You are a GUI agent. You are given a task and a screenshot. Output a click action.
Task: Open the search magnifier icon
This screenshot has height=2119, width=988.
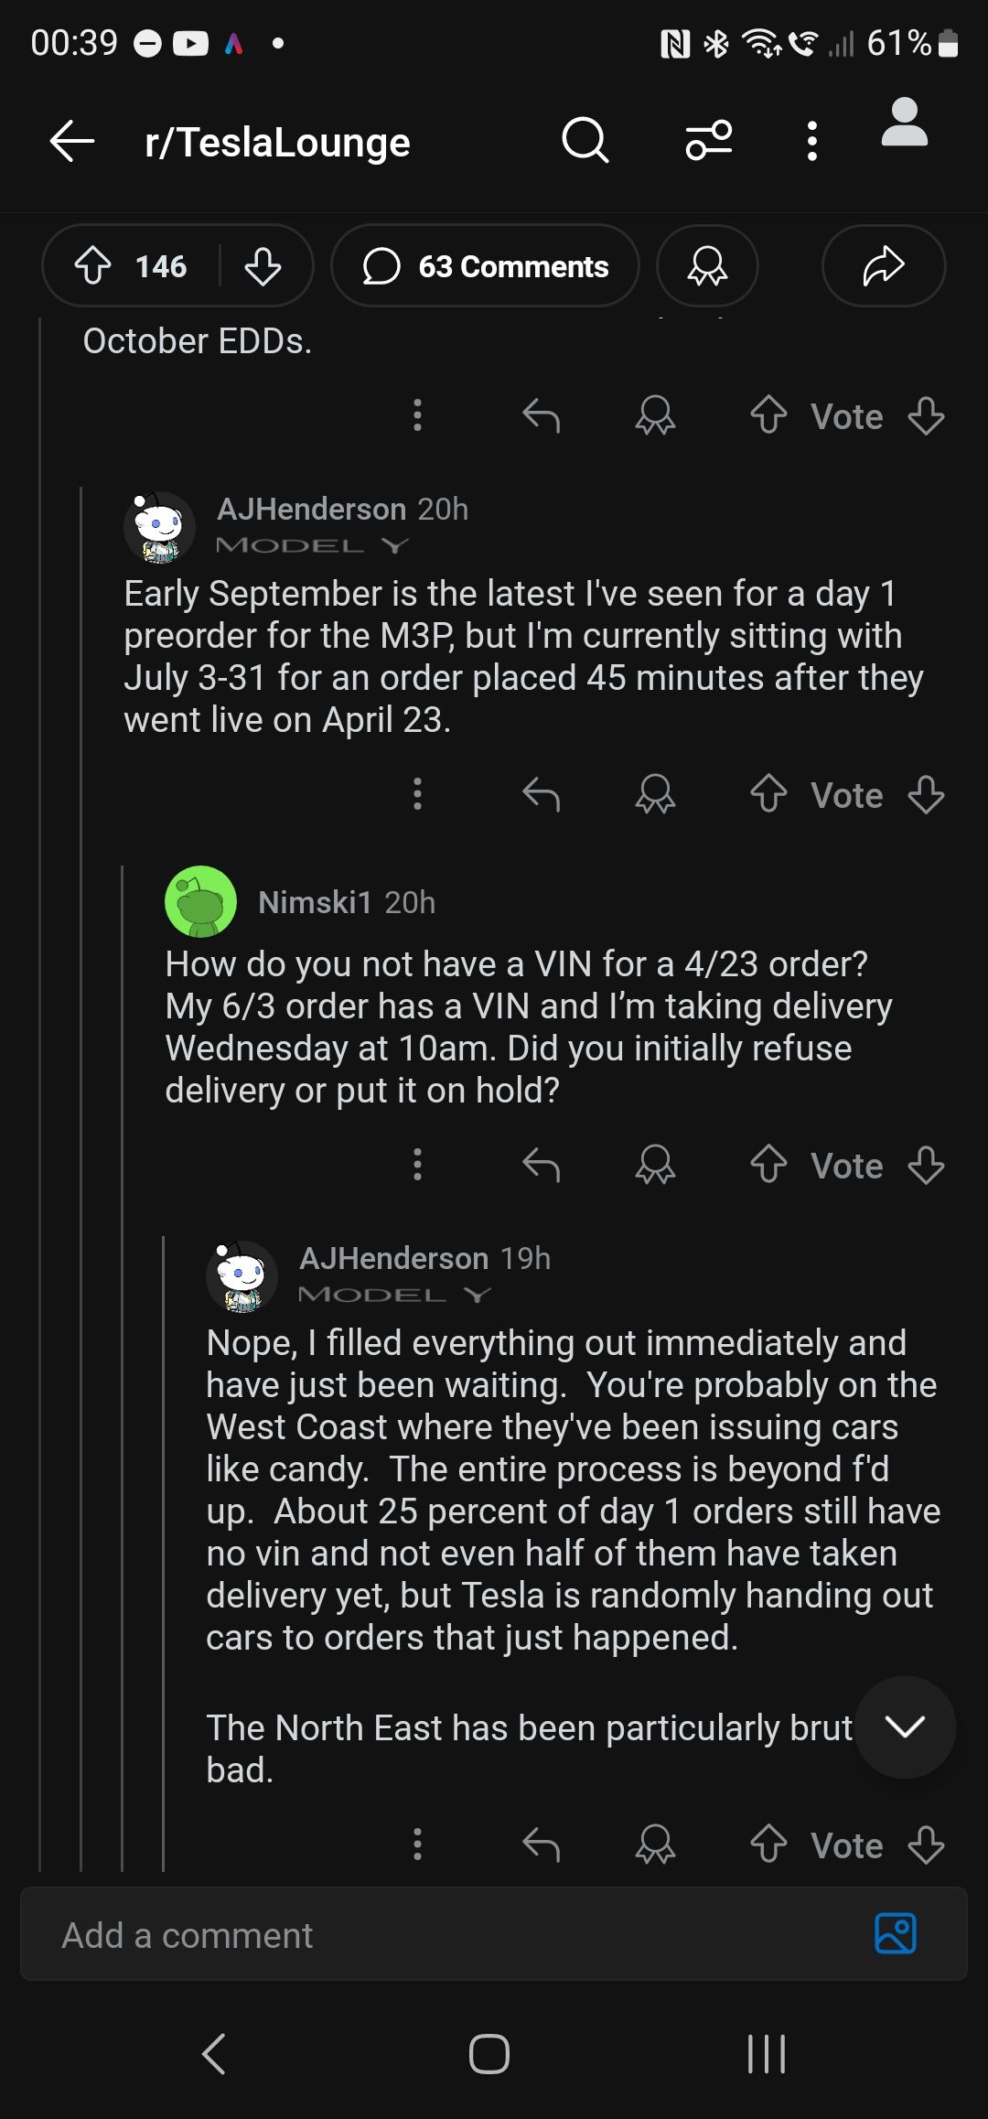tap(585, 141)
